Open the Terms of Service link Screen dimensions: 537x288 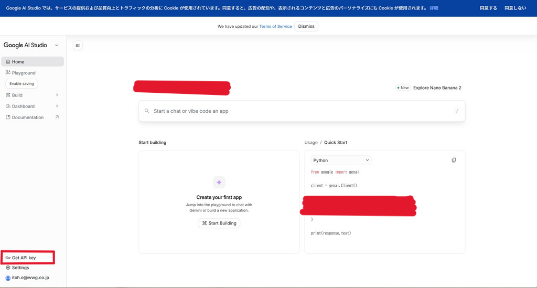[x=275, y=26]
